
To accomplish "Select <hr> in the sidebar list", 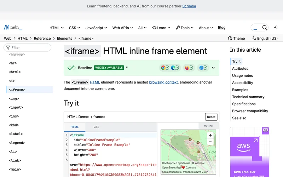I will (x=13, y=63).
